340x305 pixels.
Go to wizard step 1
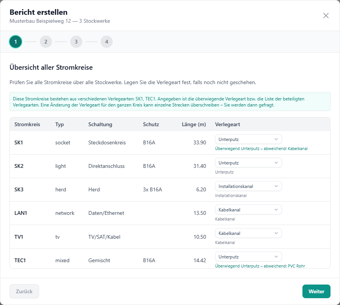16,42
